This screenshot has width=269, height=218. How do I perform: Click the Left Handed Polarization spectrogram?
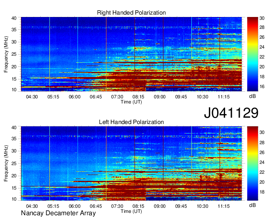tap(131, 163)
